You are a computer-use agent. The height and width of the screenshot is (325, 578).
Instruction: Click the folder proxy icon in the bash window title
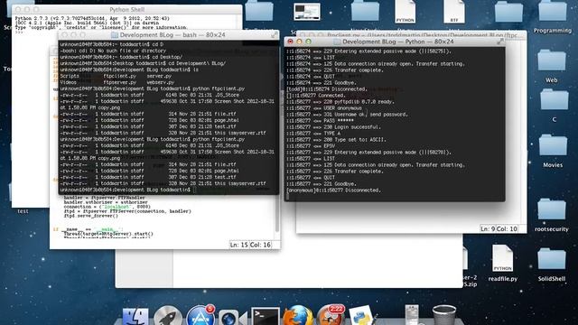(x=115, y=35)
